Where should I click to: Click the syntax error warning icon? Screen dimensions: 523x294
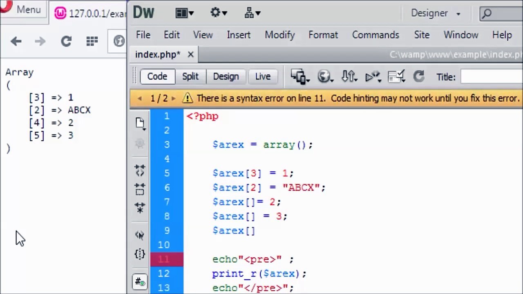coord(187,98)
